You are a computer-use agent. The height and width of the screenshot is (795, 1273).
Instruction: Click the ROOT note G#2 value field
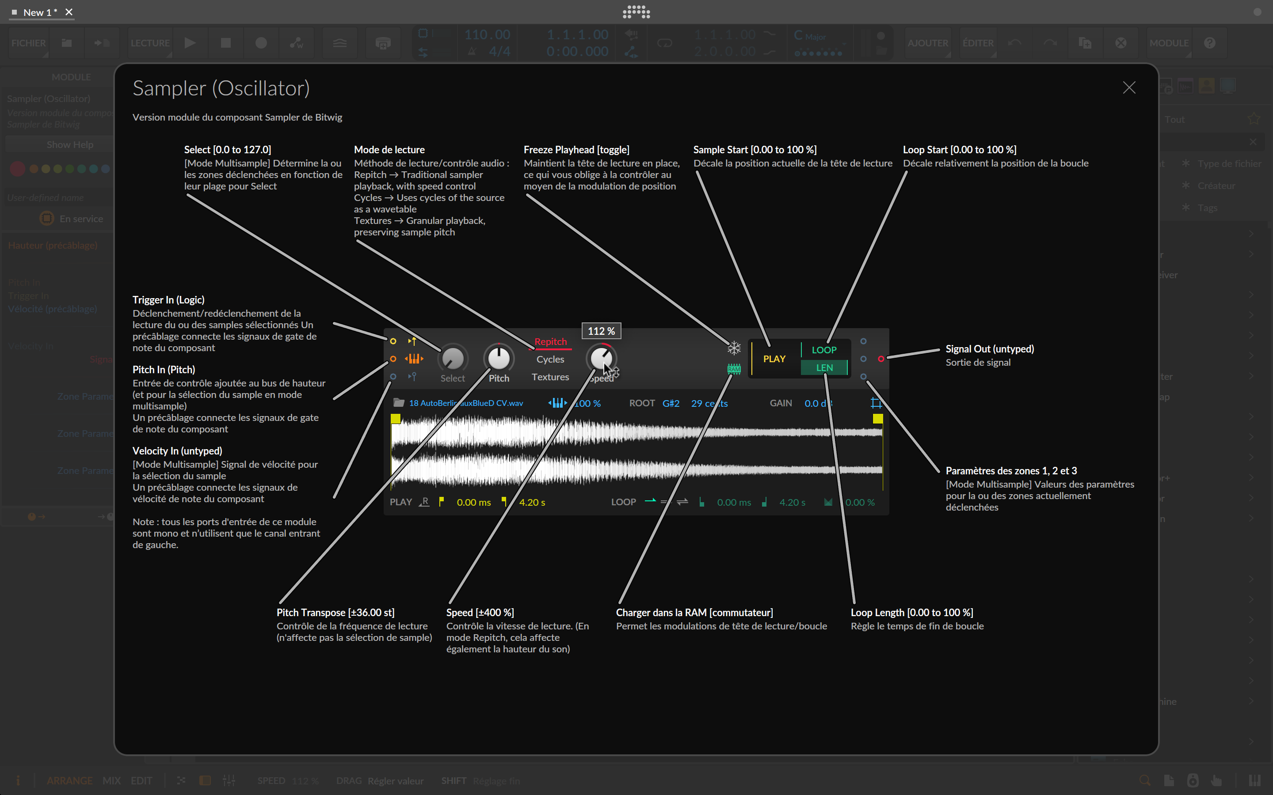coord(671,403)
